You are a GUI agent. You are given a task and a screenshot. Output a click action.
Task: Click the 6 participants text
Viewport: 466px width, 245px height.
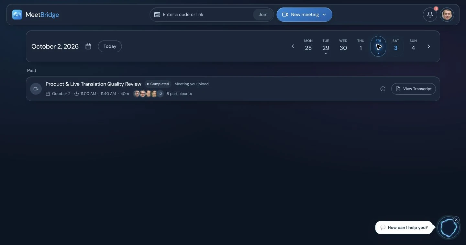(x=179, y=94)
